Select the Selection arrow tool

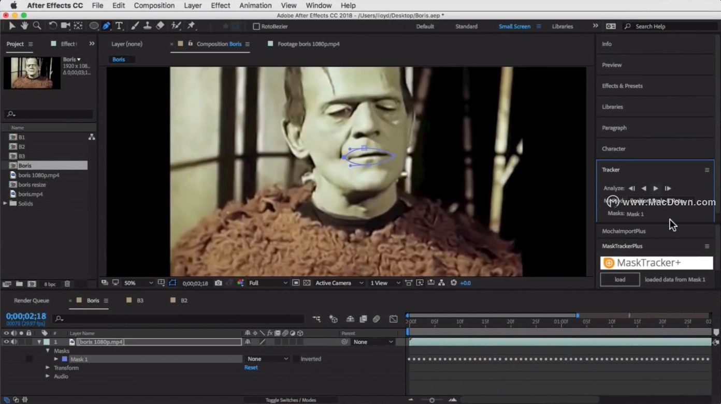pyautogui.click(x=12, y=26)
